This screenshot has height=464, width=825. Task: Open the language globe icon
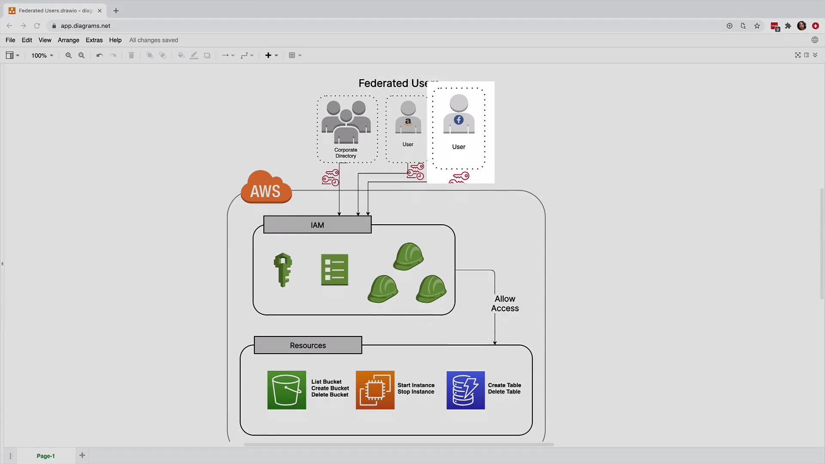(x=815, y=40)
